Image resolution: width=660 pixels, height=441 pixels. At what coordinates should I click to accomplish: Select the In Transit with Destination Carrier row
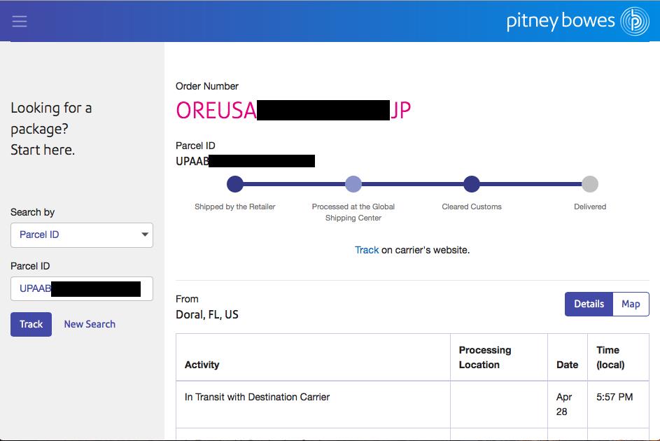pyautogui.click(x=257, y=397)
